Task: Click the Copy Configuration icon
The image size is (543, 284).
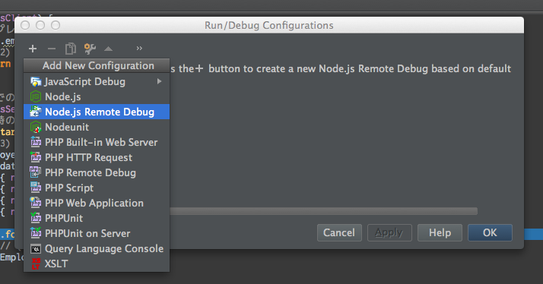Action: pos(71,49)
